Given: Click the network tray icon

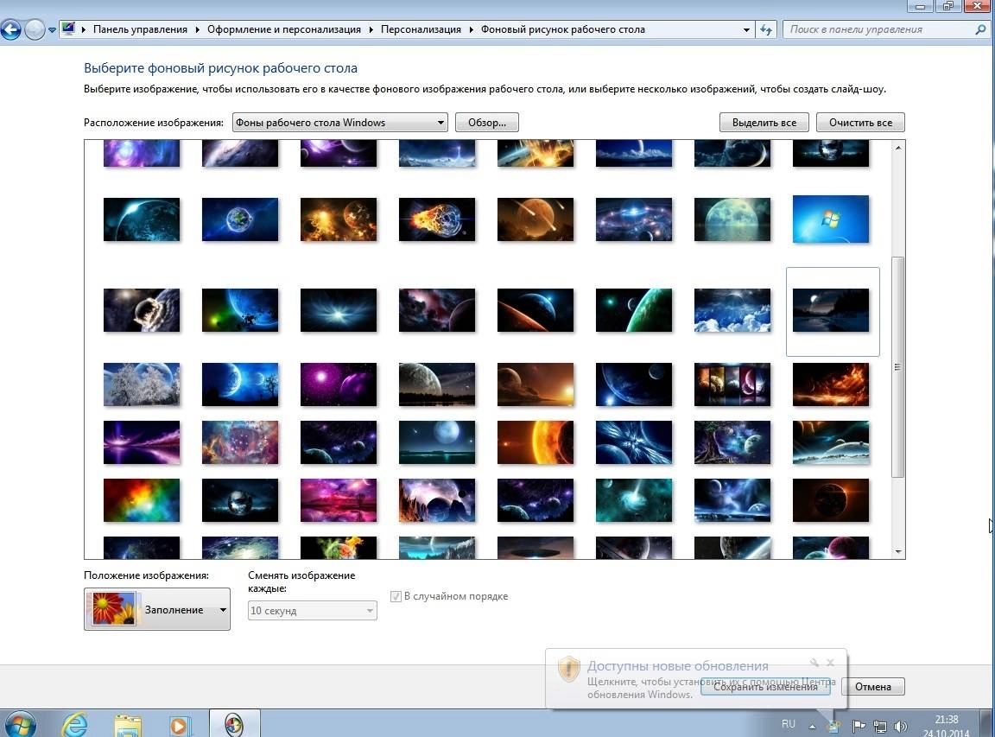Looking at the screenshot, I should pos(880,726).
